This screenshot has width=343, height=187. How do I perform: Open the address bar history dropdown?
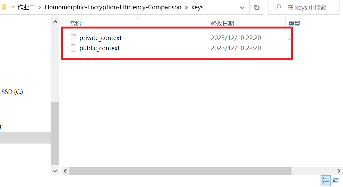242,7
